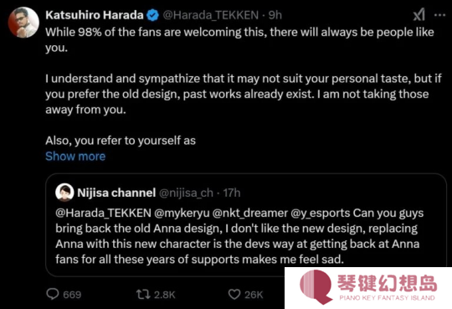
Task: Click the Piano Key Fantasy Island watermark logo
Action: 368,288
